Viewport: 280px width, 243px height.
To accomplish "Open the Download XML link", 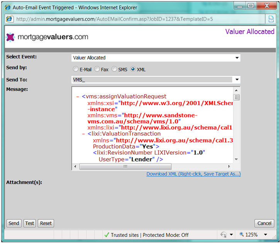I will coord(193,174).
